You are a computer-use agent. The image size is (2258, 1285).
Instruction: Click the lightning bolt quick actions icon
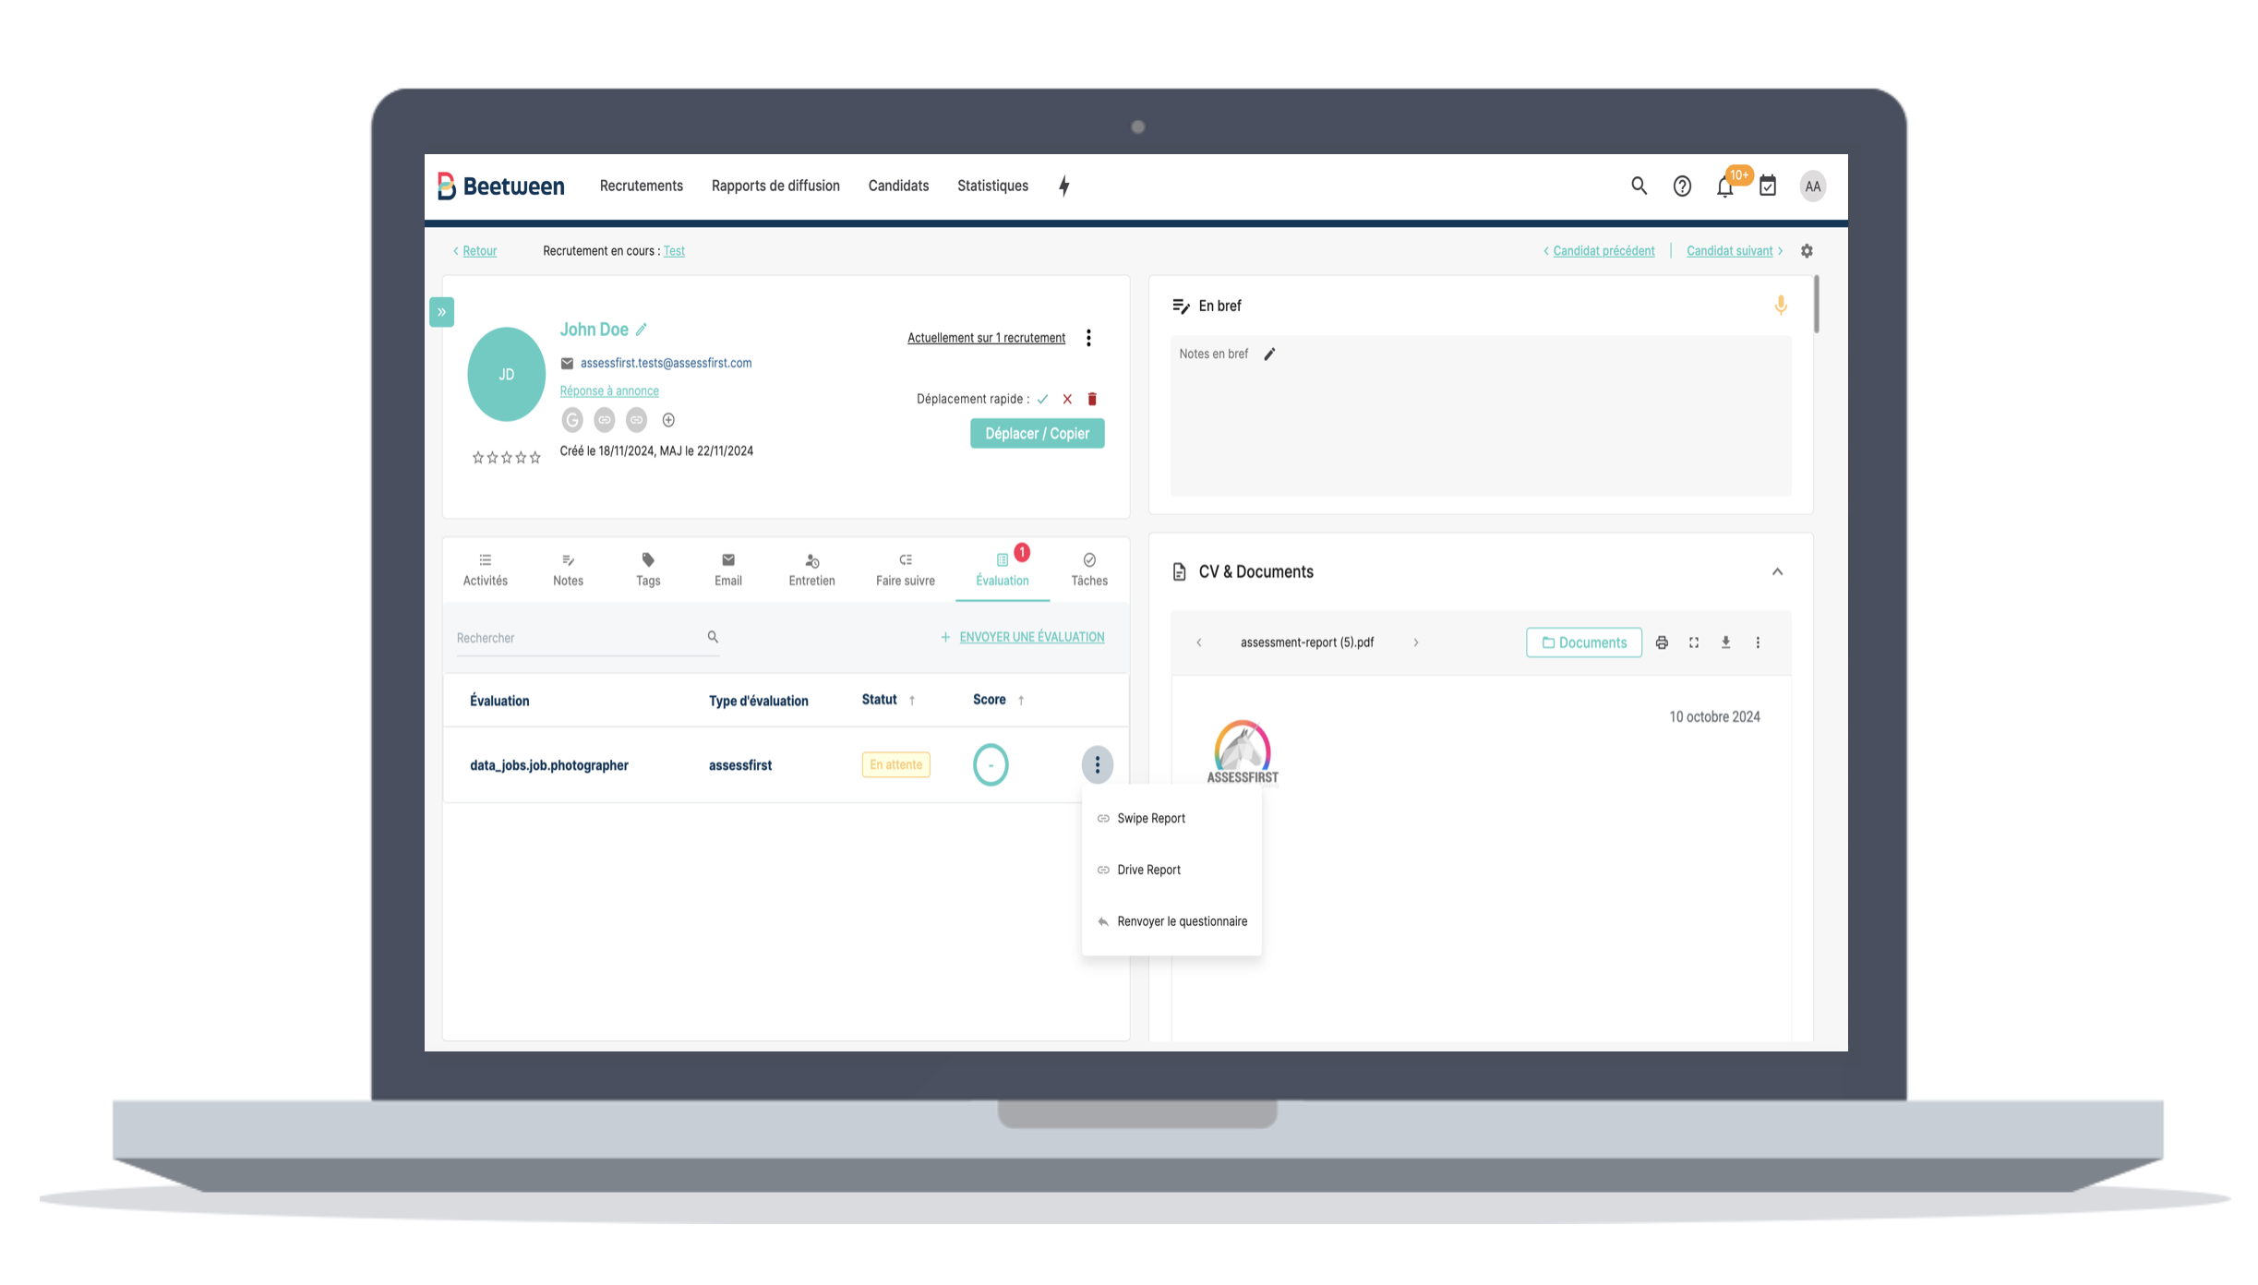tap(1063, 186)
